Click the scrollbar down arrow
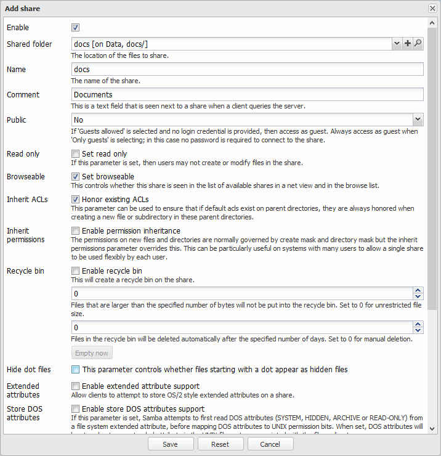The height and width of the screenshot is (456, 441). (432, 429)
